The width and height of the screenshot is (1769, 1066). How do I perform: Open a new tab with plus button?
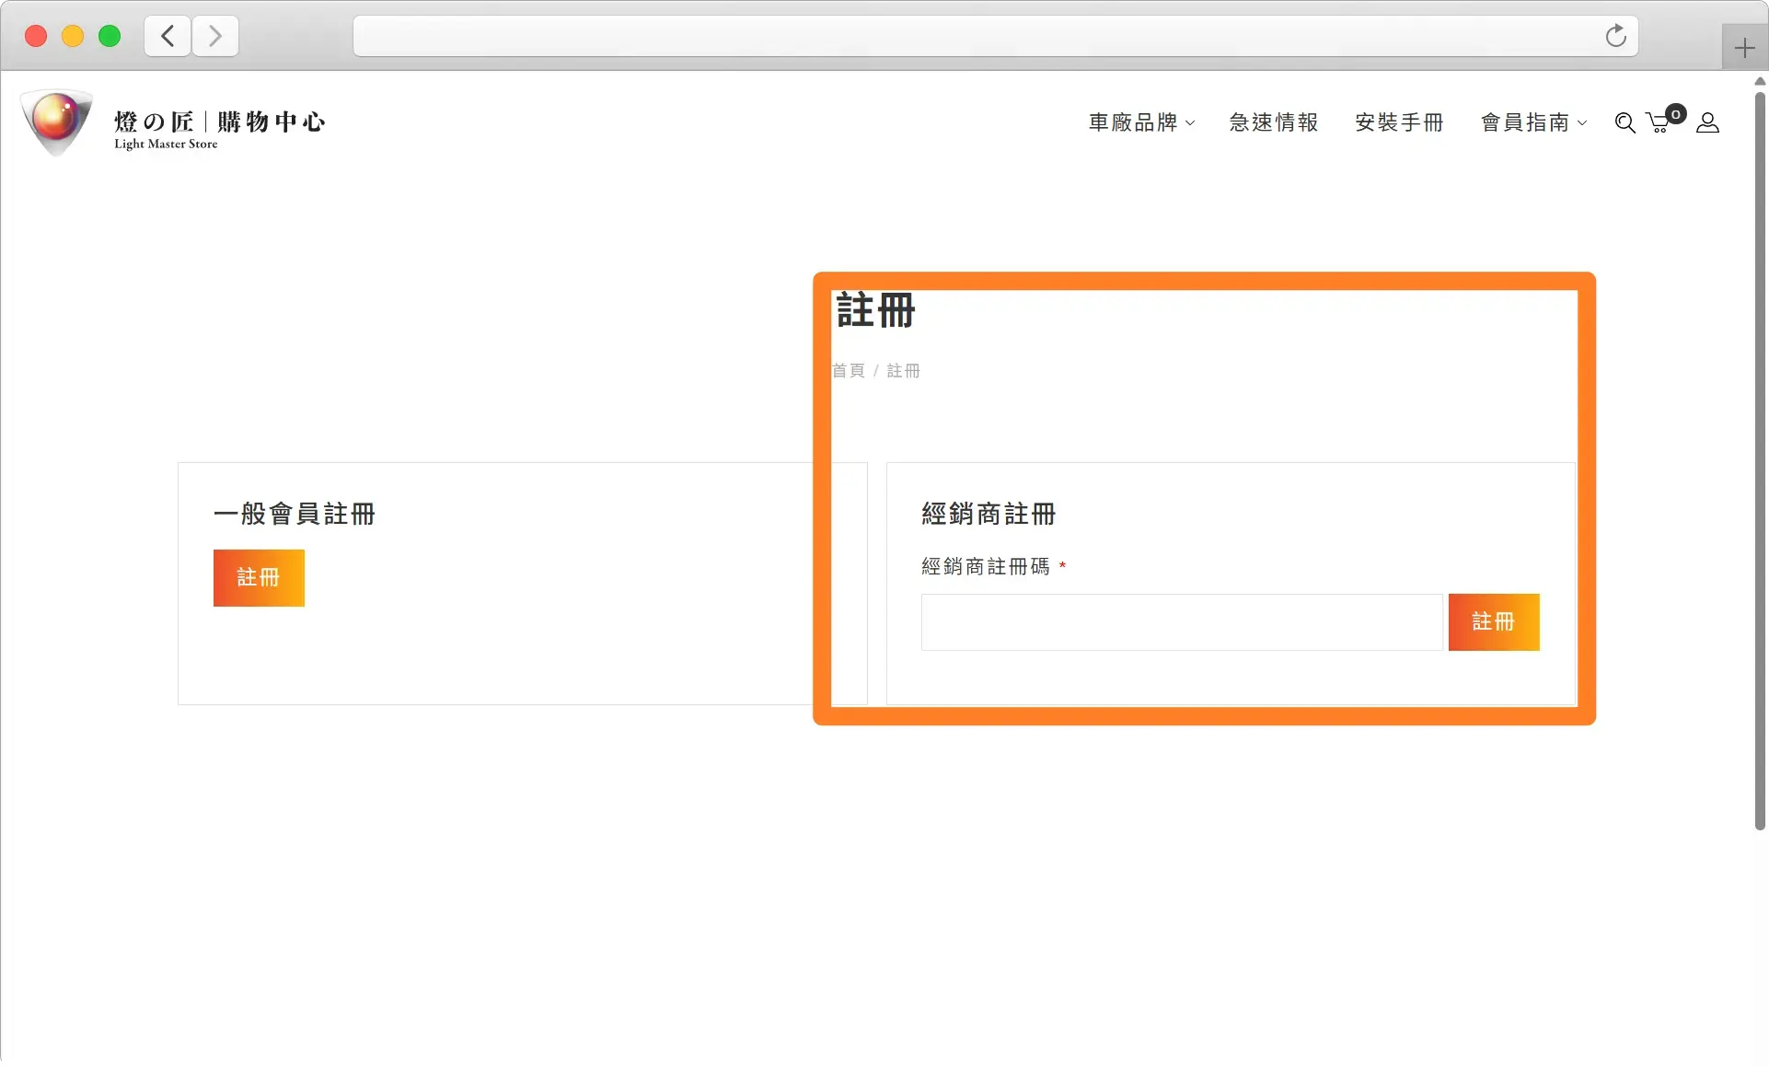click(1744, 48)
